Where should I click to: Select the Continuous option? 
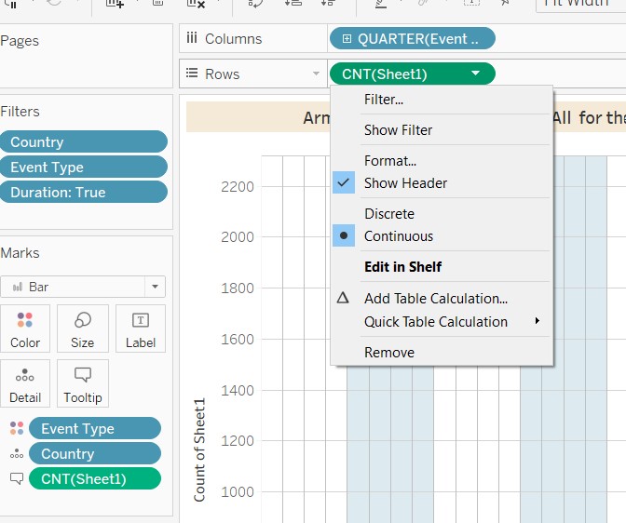coord(398,236)
